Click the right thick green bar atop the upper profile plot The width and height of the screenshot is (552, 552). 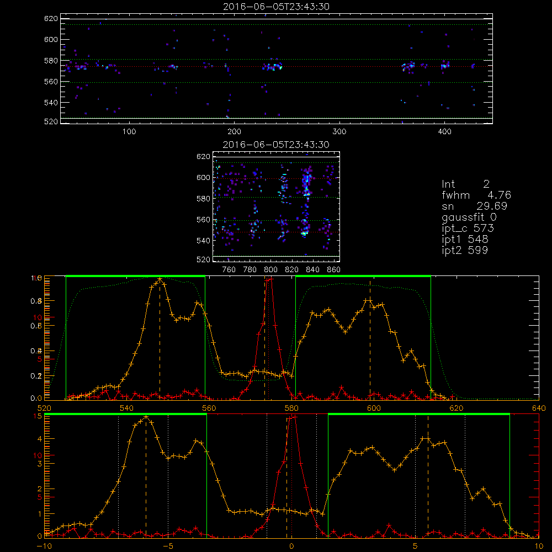coord(363,276)
